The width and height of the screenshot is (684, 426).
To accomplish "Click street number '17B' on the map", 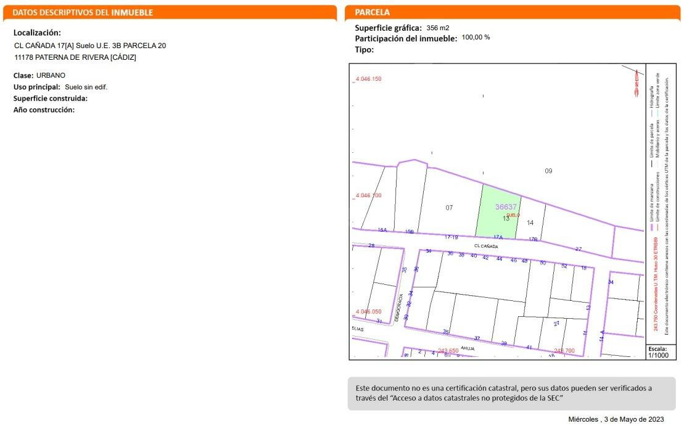I will (x=533, y=239).
